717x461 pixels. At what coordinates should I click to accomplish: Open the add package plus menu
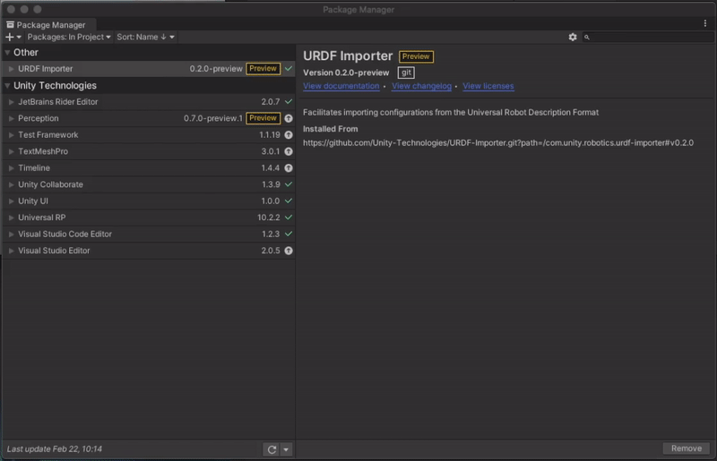pos(13,37)
